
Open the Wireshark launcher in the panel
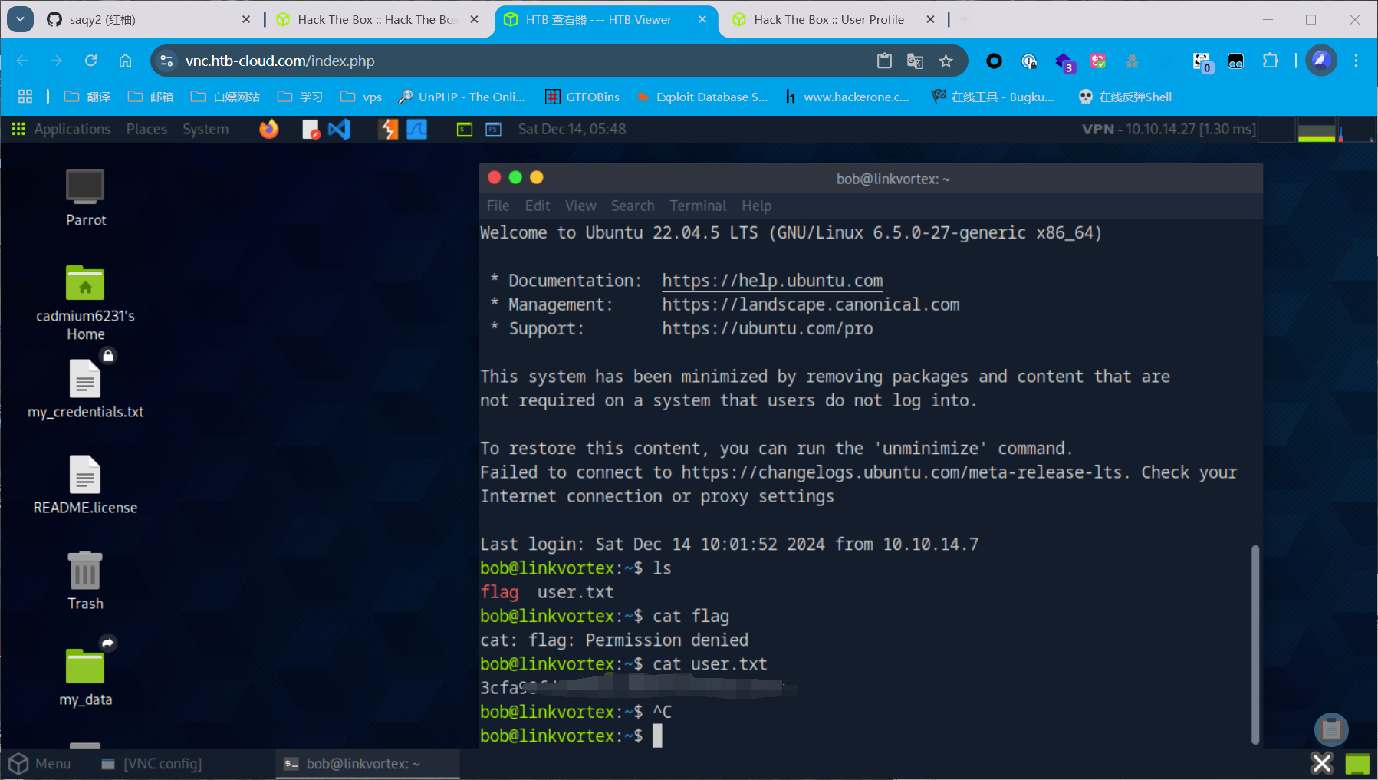tap(416, 129)
